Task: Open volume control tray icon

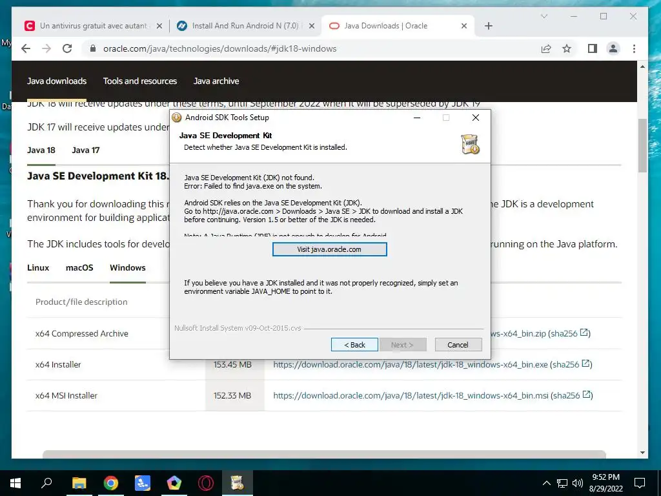Action: click(578, 483)
